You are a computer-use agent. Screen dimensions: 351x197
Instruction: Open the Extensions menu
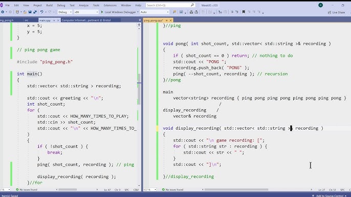point(110,5)
